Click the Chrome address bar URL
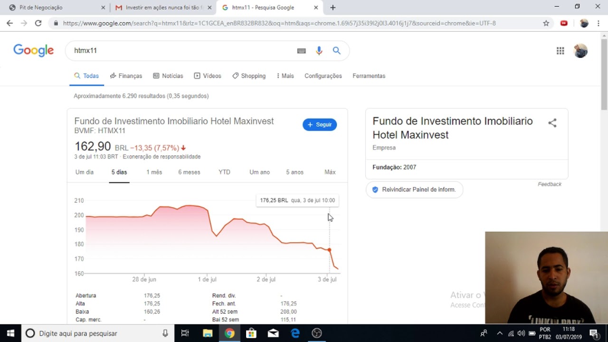Viewport: 608px width, 342px height. pos(279,23)
